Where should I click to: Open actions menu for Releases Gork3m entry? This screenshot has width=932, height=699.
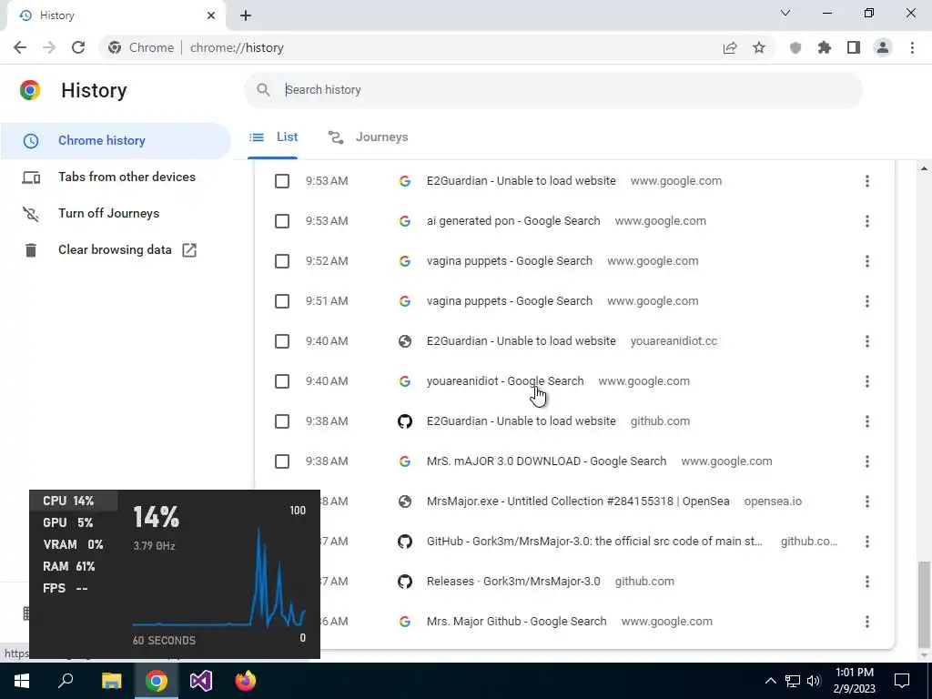[867, 582]
